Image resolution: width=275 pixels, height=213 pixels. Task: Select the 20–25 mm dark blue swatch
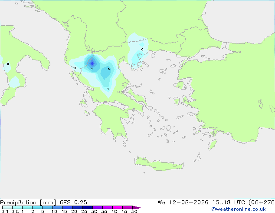click(77, 207)
